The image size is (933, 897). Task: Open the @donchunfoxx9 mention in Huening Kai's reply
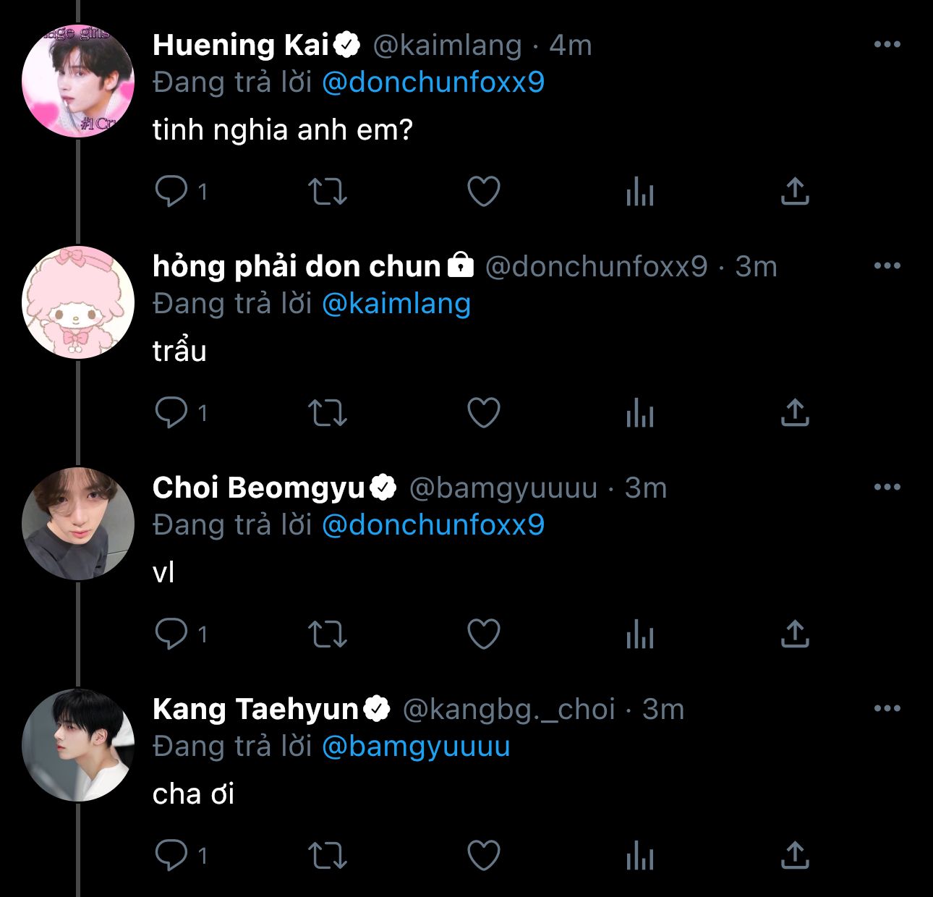click(x=433, y=82)
